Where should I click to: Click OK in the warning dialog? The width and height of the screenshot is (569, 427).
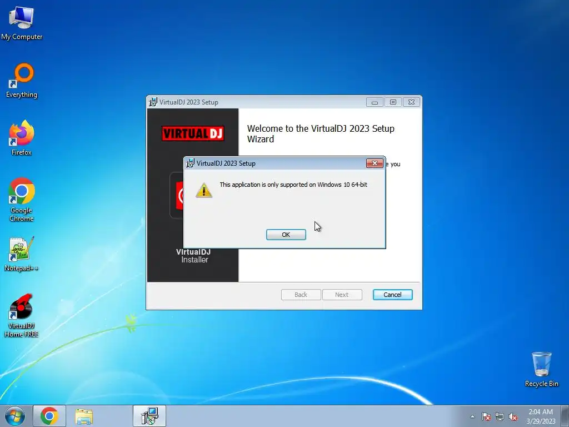286,235
